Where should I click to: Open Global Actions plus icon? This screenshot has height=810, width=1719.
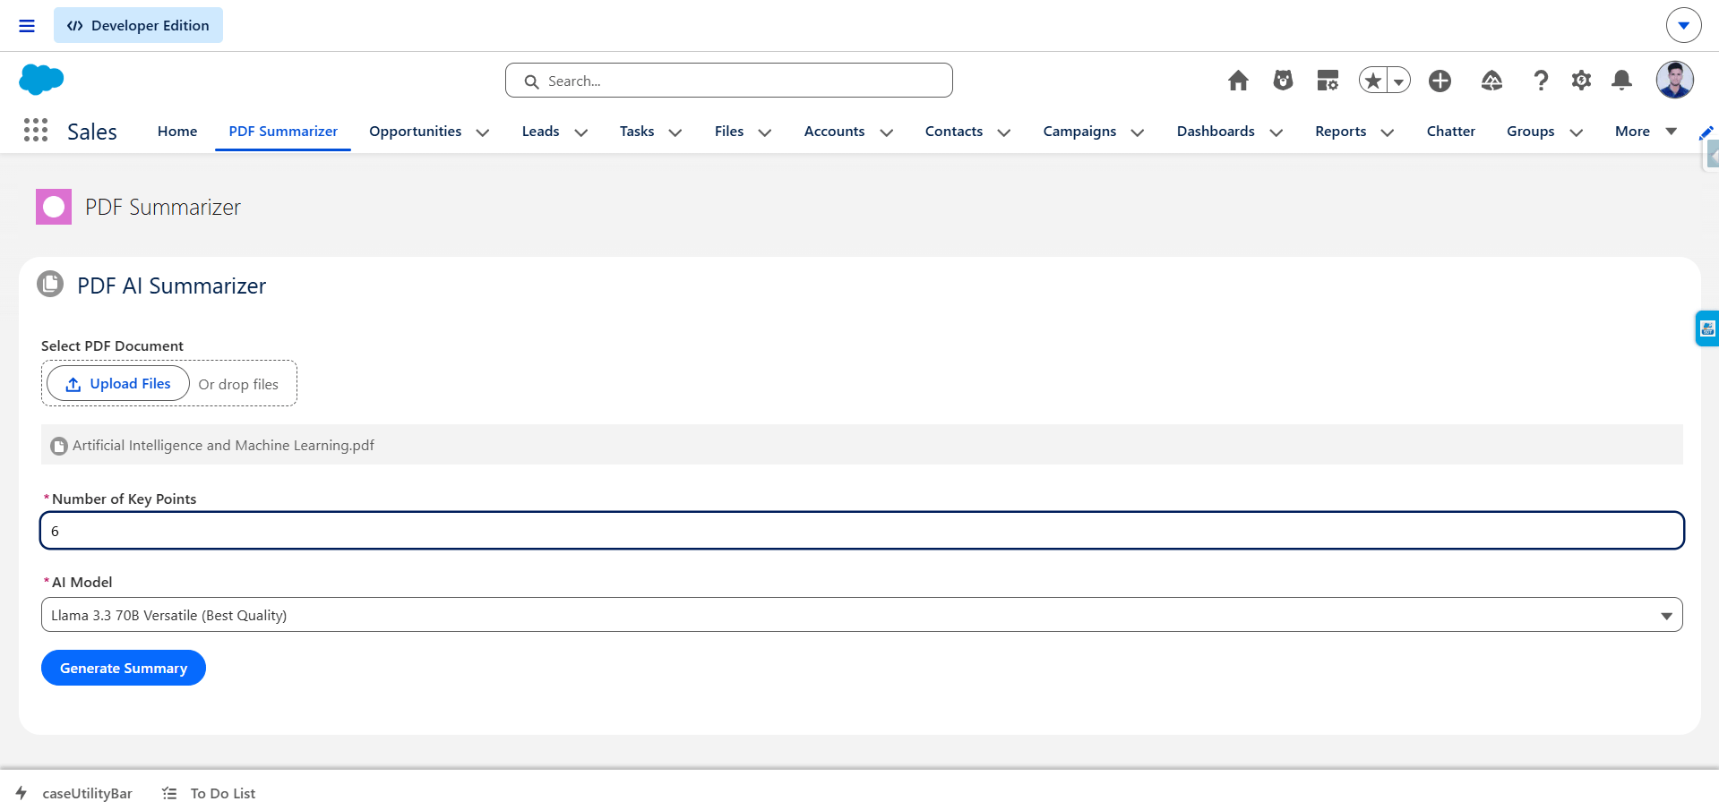click(1440, 81)
